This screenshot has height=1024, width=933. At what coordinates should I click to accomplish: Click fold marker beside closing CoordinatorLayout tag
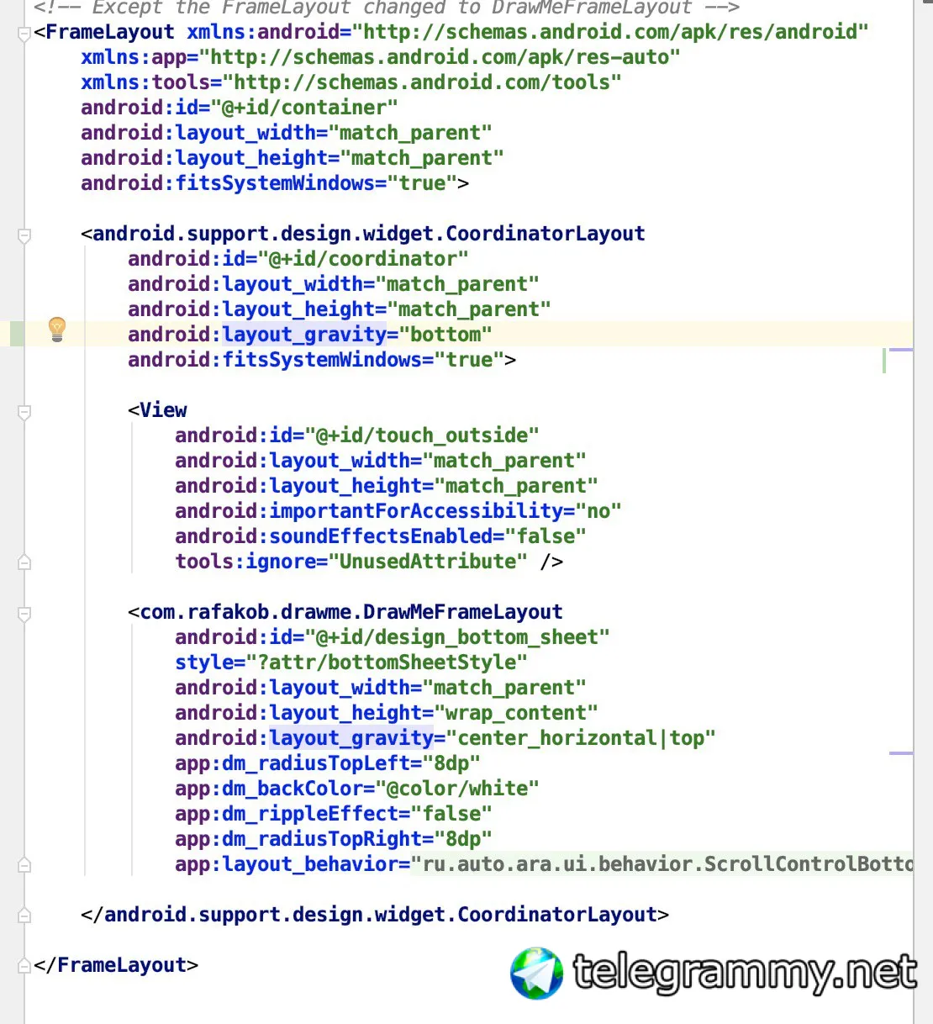(x=24, y=915)
